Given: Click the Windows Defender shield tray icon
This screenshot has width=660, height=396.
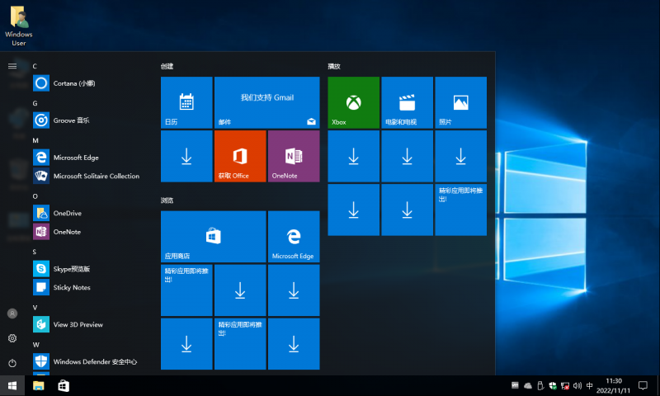Looking at the screenshot, I should pyautogui.click(x=553, y=385).
